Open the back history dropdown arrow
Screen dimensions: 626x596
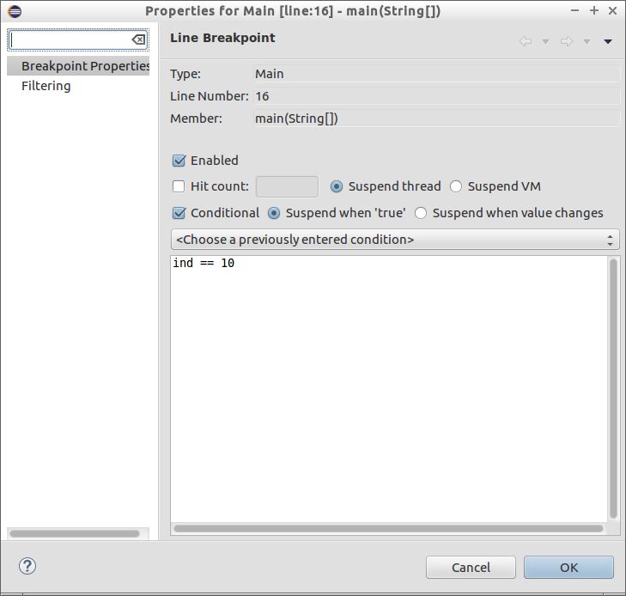tap(545, 41)
